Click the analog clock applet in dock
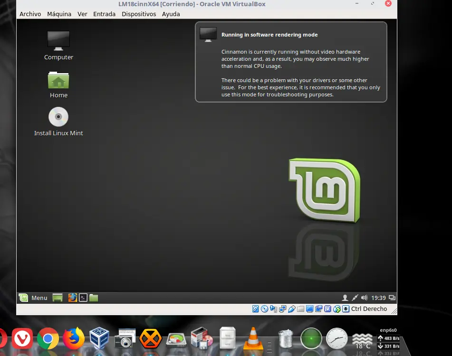 (x=337, y=338)
